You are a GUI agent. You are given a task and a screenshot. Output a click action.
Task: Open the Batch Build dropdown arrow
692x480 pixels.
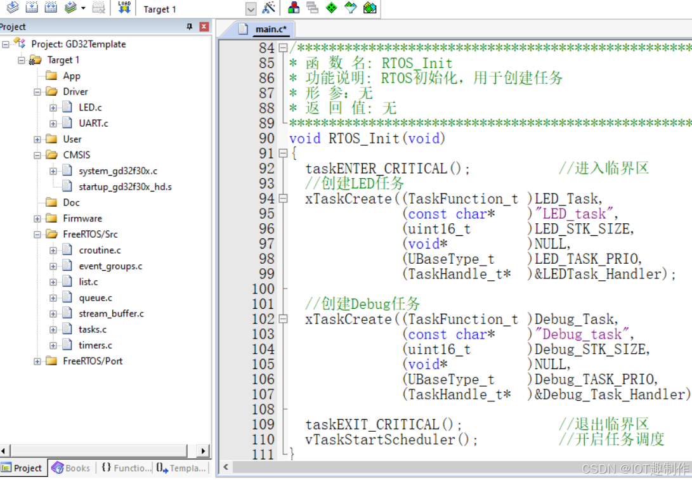pyautogui.click(x=83, y=8)
